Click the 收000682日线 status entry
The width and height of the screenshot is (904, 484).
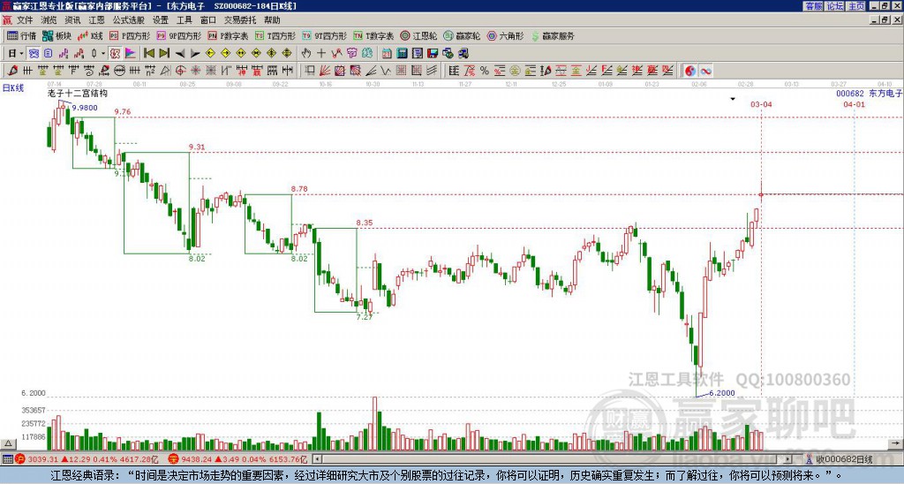tap(844, 459)
